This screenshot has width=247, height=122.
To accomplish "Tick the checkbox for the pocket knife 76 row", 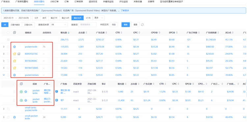I will point(8,47).
